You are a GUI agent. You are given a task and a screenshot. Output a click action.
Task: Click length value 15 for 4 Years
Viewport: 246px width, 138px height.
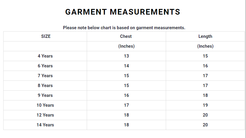tap(205, 56)
